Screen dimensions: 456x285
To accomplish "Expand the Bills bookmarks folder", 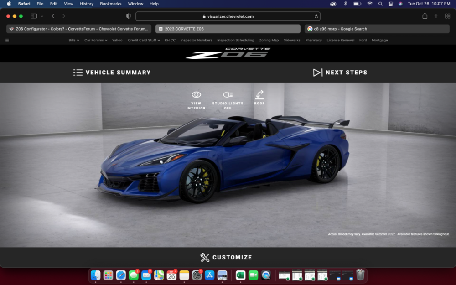I will [x=74, y=41].
